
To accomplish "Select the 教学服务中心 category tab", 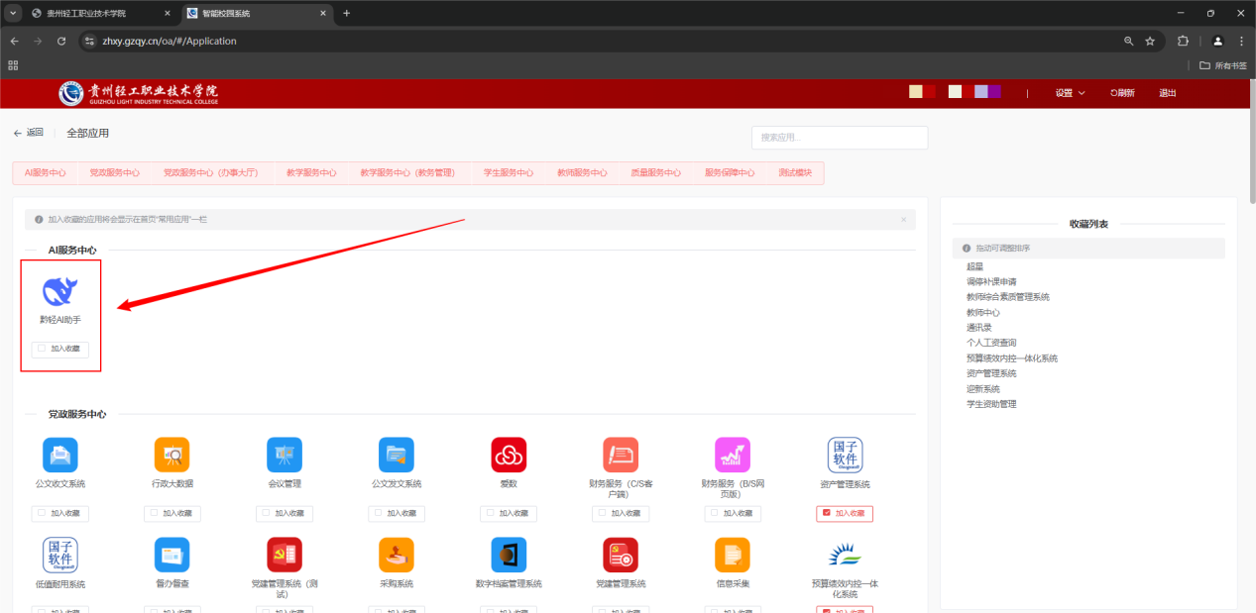I will pyautogui.click(x=311, y=172).
